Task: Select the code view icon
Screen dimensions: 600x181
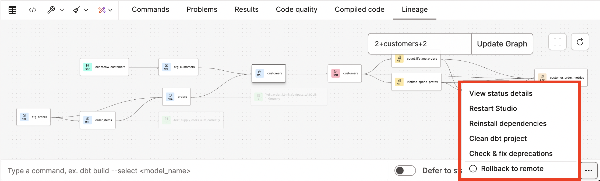Action: [32, 10]
